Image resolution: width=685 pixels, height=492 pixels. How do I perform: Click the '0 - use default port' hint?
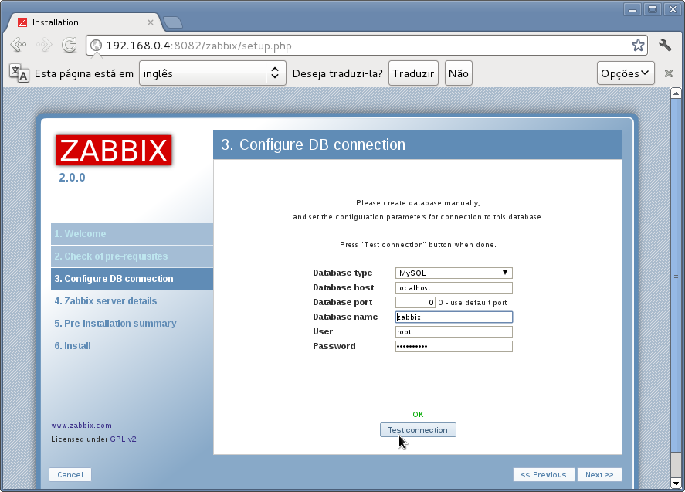click(x=473, y=302)
